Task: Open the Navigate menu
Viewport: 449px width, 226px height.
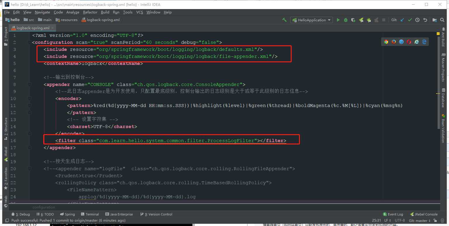Action: pos(42,12)
